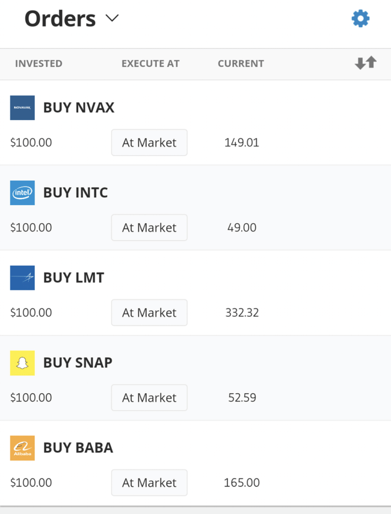
Task: Click the Novavax logo icon
Action: (22, 108)
